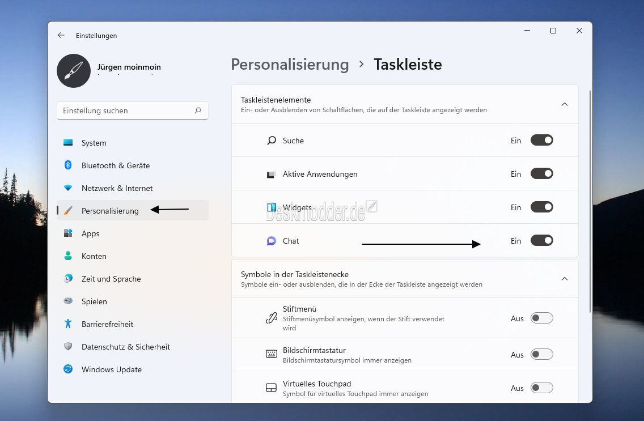Turn on the Bildschirmtastatur switch
The image size is (644, 421).
pyautogui.click(x=542, y=354)
